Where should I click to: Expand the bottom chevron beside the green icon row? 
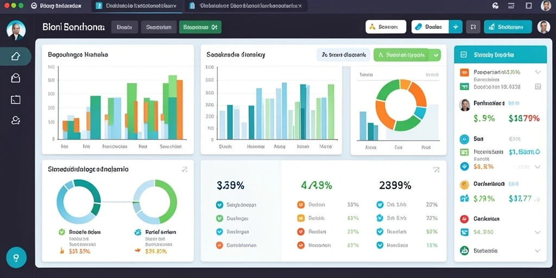tap(538, 250)
